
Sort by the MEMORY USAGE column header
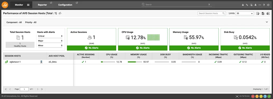(x=139, y=56)
